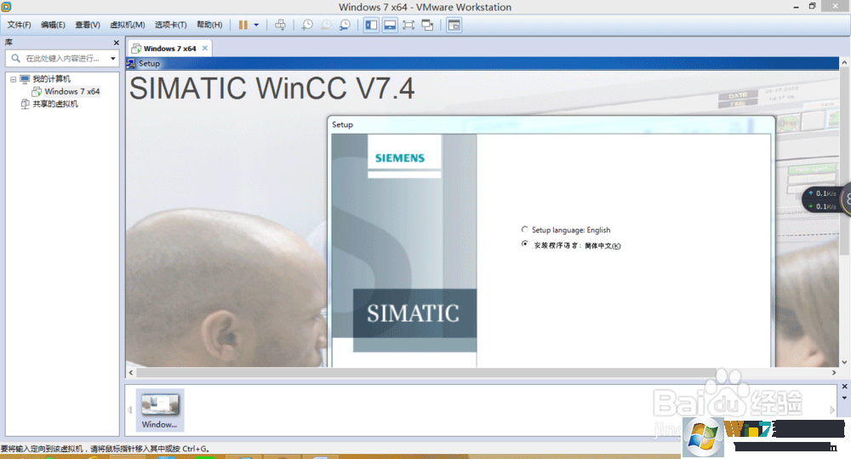Collapse the 我的计算机 tree node
This screenshot has width=851, height=459.
pyautogui.click(x=13, y=79)
